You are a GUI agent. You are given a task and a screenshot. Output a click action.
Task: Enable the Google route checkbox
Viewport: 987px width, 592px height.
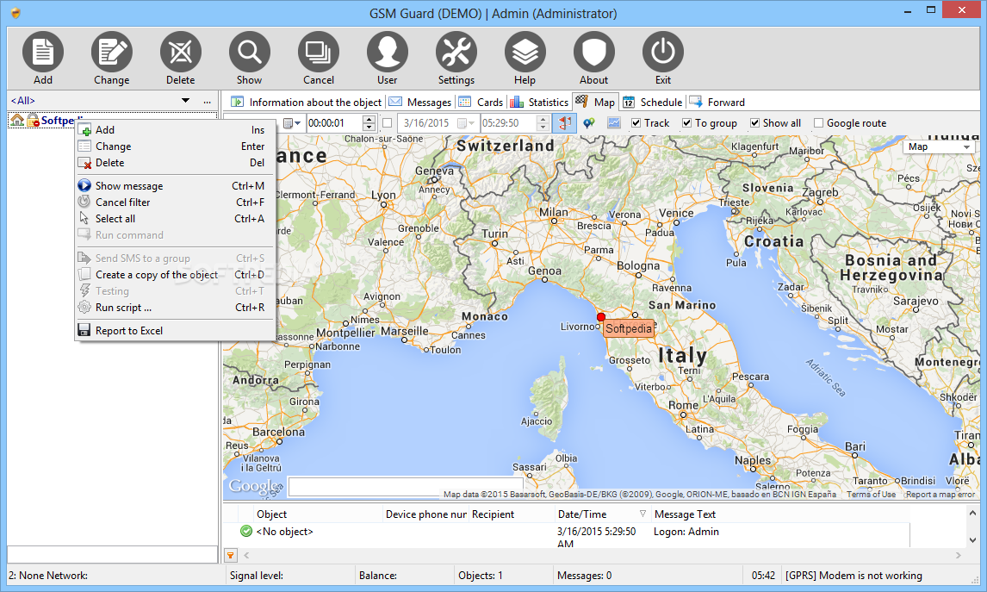818,123
